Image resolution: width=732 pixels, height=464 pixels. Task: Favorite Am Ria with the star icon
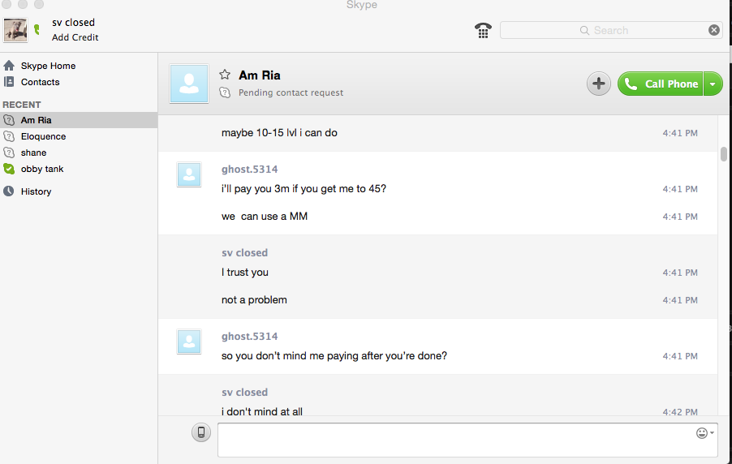pyautogui.click(x=225, y=75)
